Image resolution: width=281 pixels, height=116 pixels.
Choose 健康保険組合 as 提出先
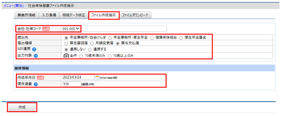152,38
